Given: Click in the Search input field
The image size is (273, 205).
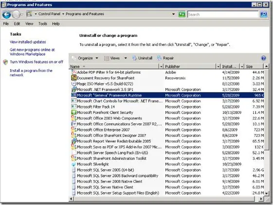Looking at the screenshot, I should (x=223, y=15).
